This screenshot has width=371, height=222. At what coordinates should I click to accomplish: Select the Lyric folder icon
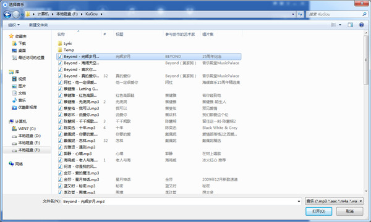[60, 43]
